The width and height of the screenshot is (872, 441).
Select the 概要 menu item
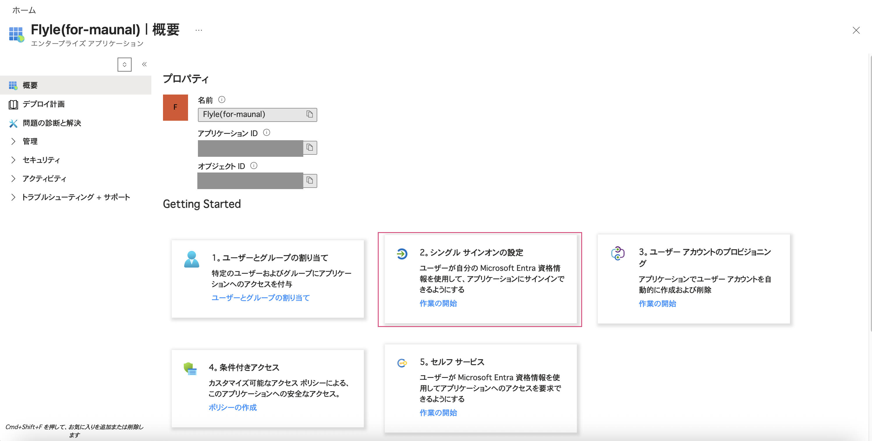point(30,85)
